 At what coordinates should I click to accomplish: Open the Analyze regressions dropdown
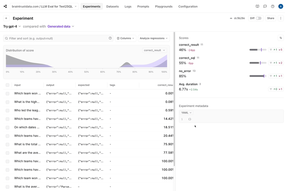[154, 38]
